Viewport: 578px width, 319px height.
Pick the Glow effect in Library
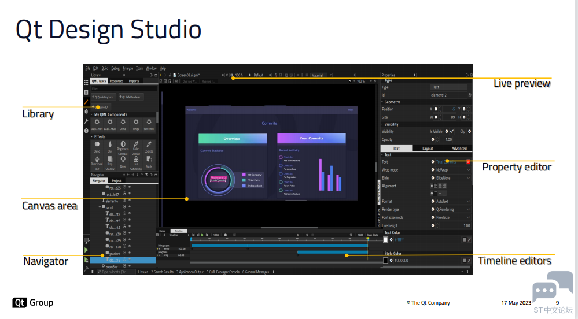[123, 159]
